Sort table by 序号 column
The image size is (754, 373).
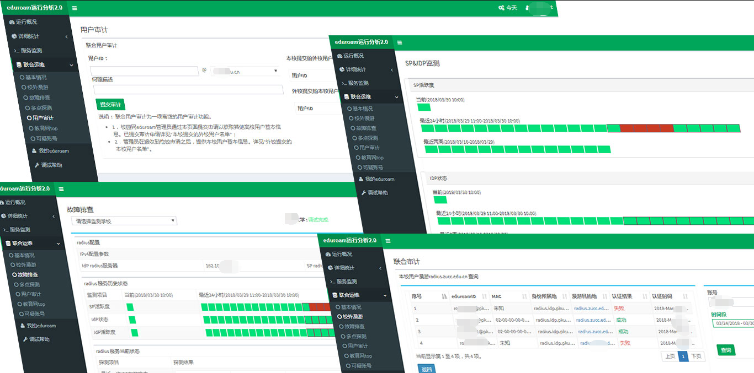(429, 296)
